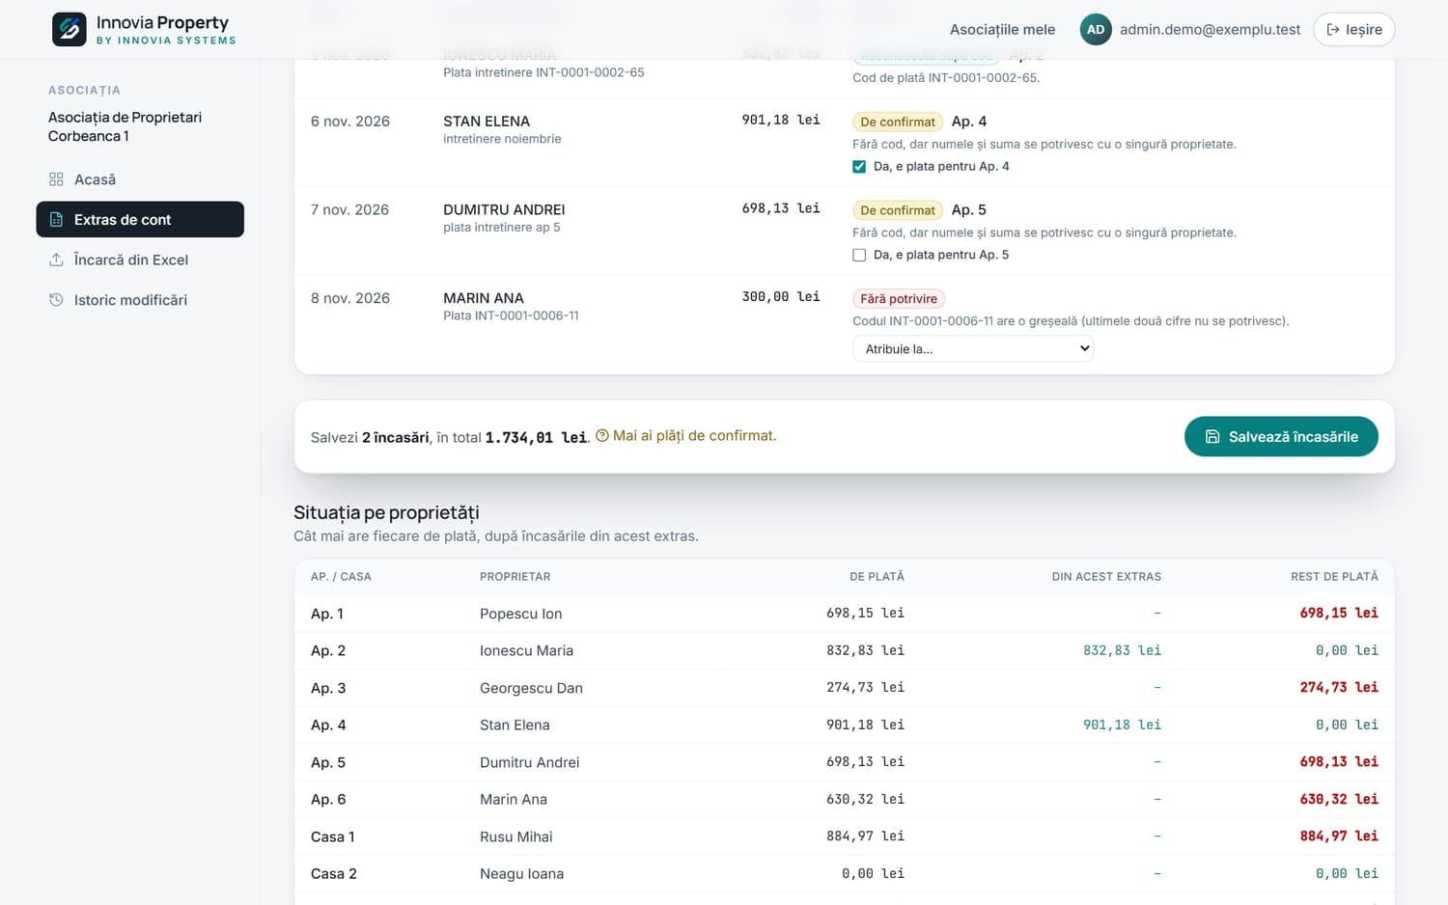Click 'MARIN ANA' transaction name
Screen dimensions: 1448x905
484,298
